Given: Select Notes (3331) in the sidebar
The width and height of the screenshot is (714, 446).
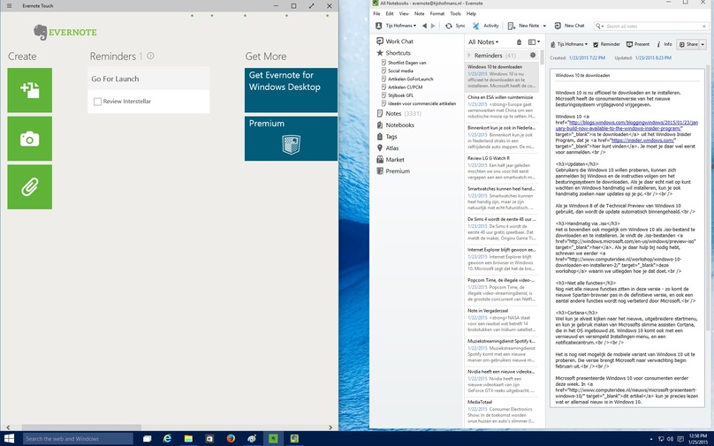Looking at the screenshot, I should pyautogui.click(x=399, y=113).
